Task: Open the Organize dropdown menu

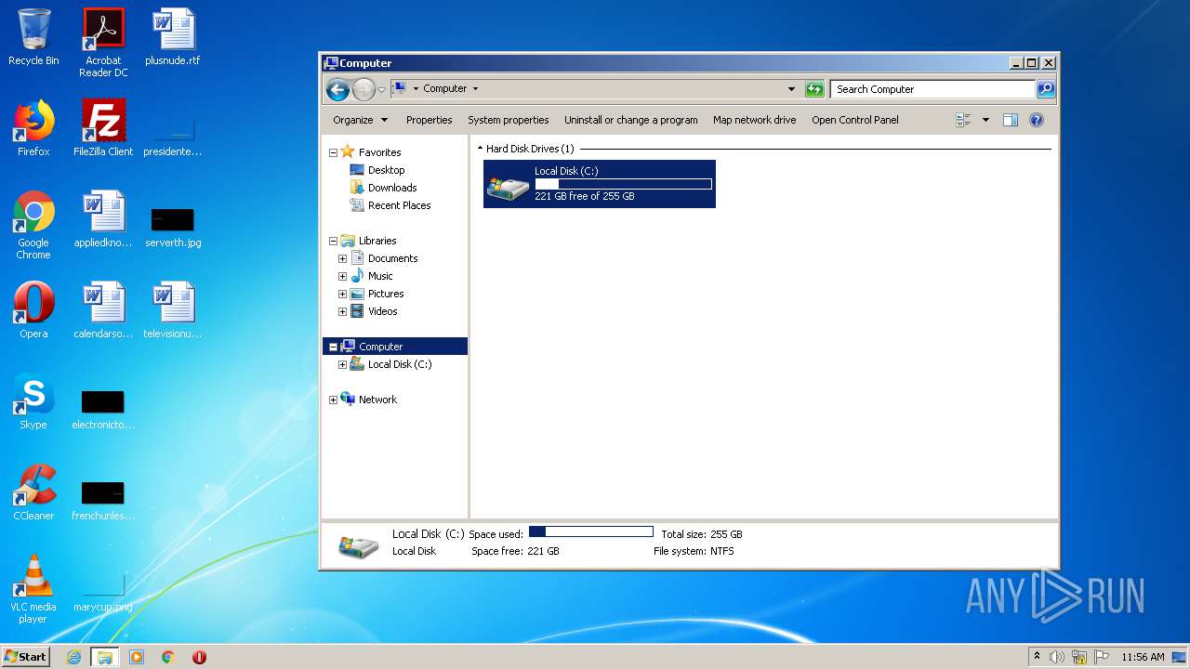Action: point(360,120)
